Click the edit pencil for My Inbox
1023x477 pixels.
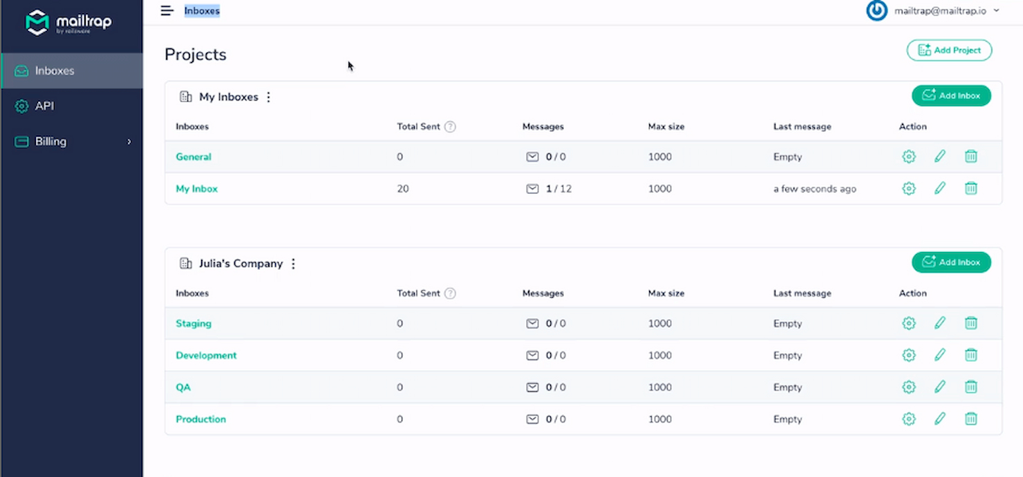point(939,188)
